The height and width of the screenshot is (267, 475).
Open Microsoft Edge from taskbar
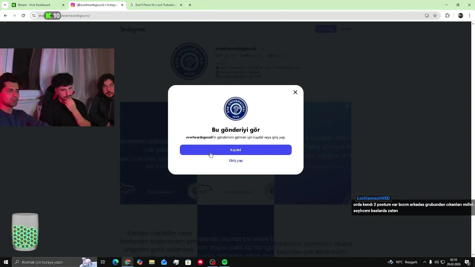pyautogui.click(x=115, y=262)
